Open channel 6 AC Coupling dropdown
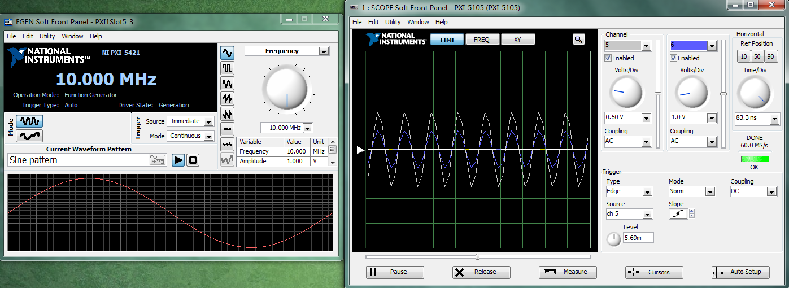The width and height of the screenshot is (789, 288). point(712,141)
